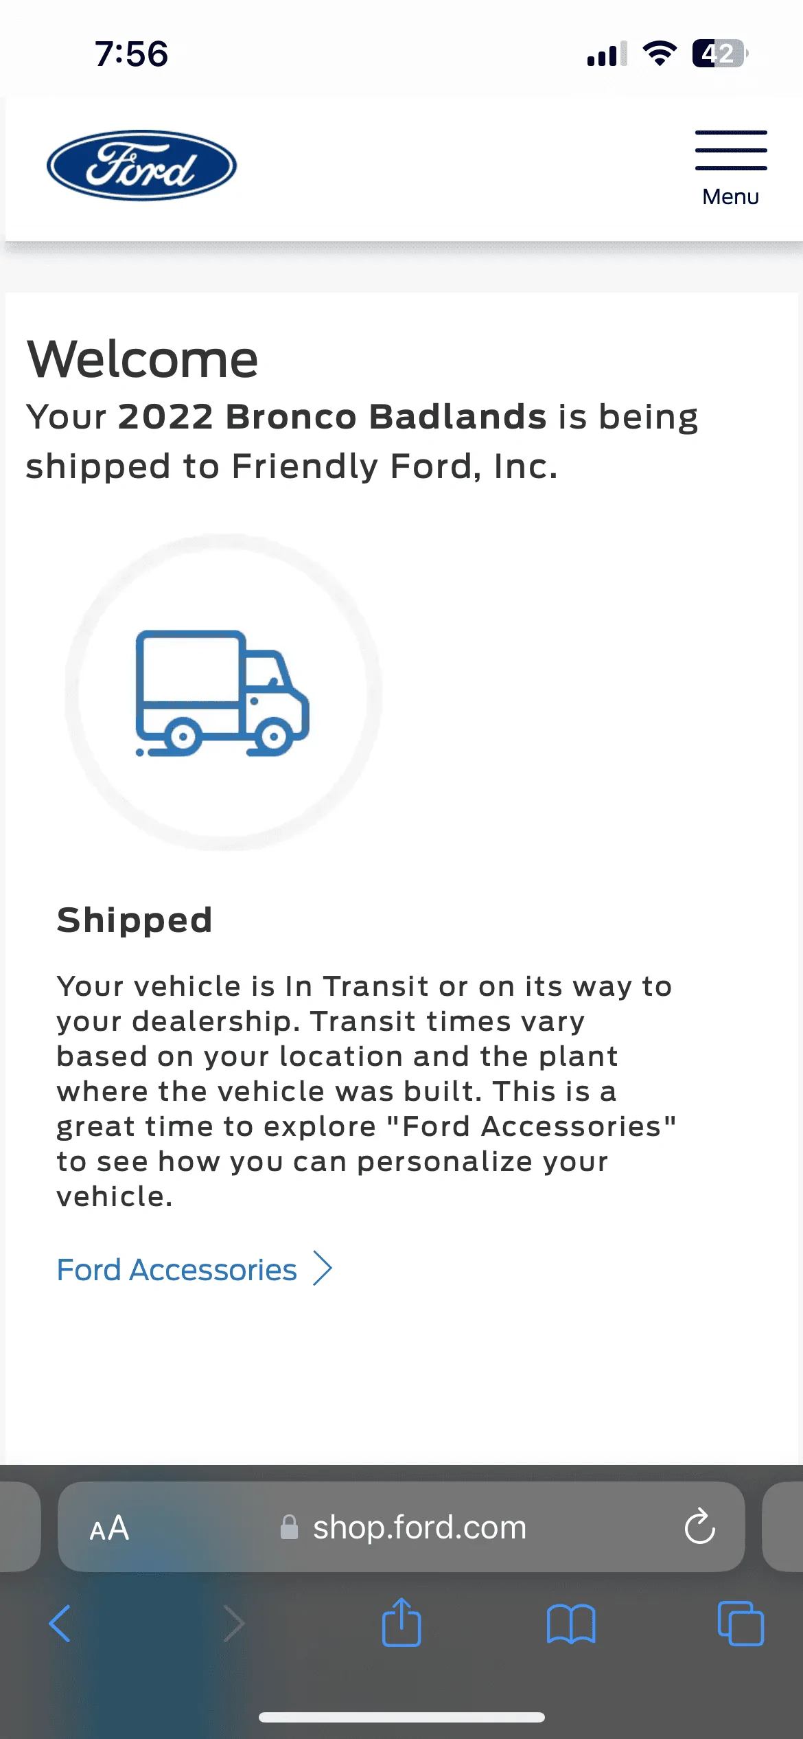Go back with Safari back arrow
The height and width of the screenshot is (1739, 803).
coord(60,1624)
